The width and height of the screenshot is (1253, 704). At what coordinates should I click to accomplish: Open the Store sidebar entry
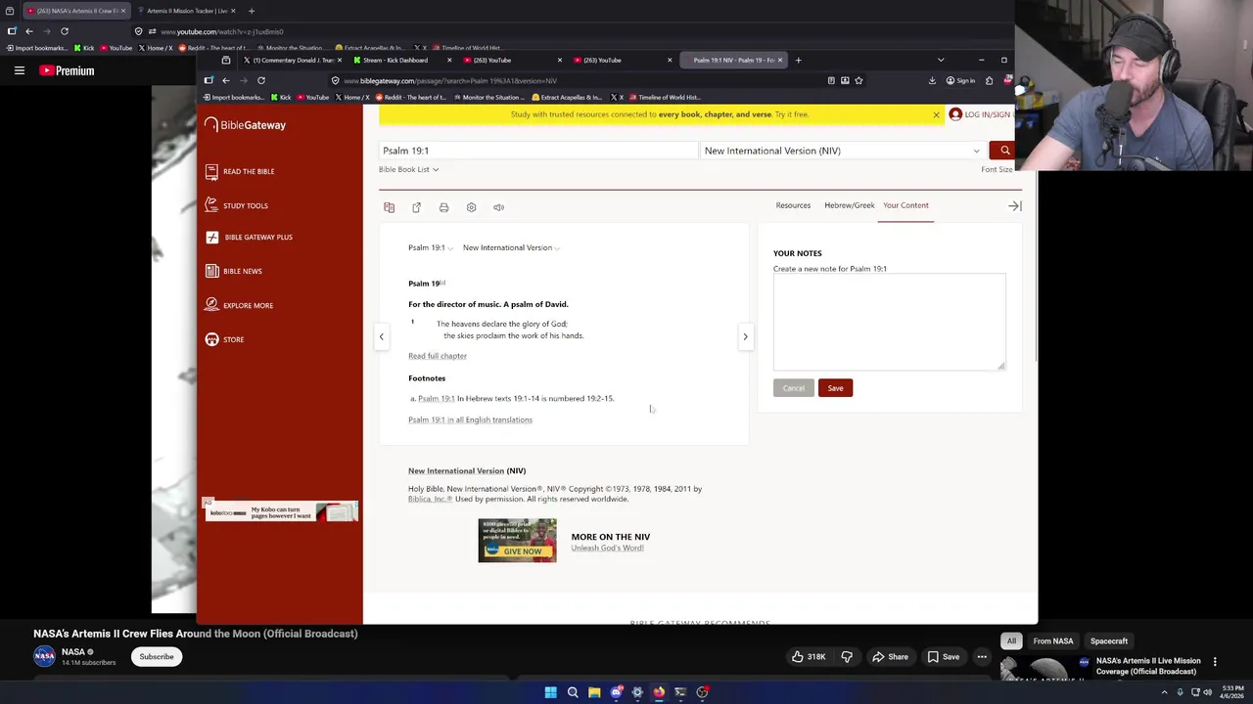[225, 339]
